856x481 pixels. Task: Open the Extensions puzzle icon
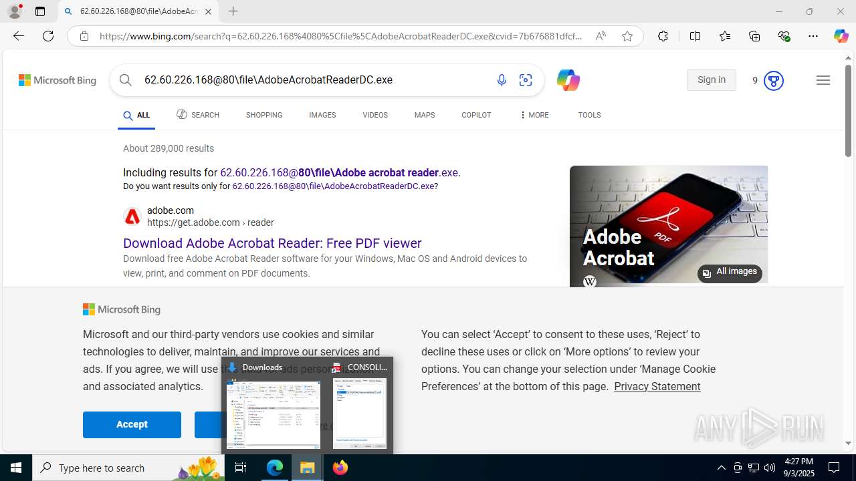663,36
